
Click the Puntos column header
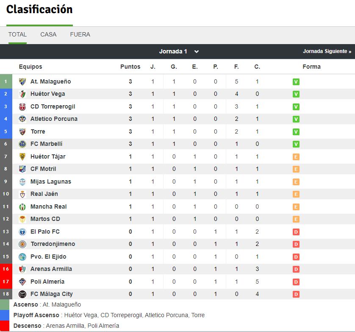pos(130,67)
